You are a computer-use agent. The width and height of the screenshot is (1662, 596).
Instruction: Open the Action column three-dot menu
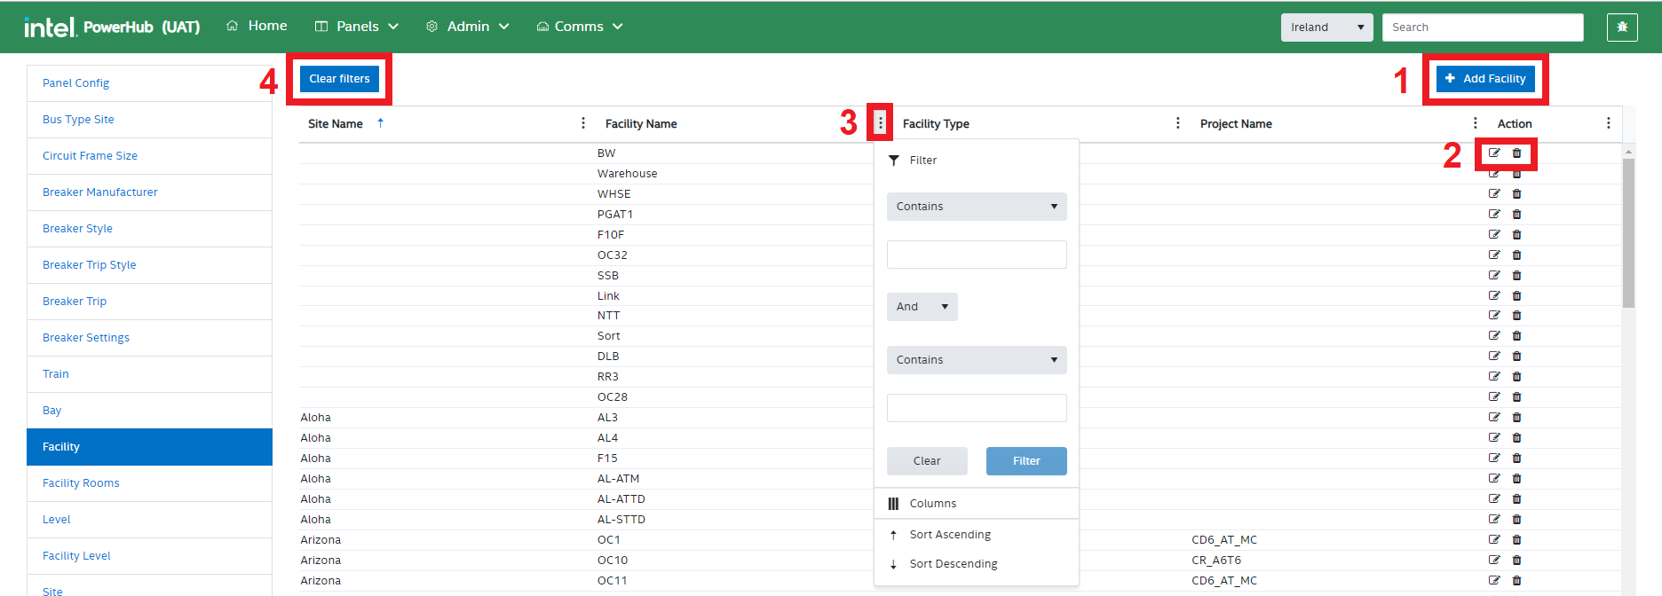[1608, 123]
